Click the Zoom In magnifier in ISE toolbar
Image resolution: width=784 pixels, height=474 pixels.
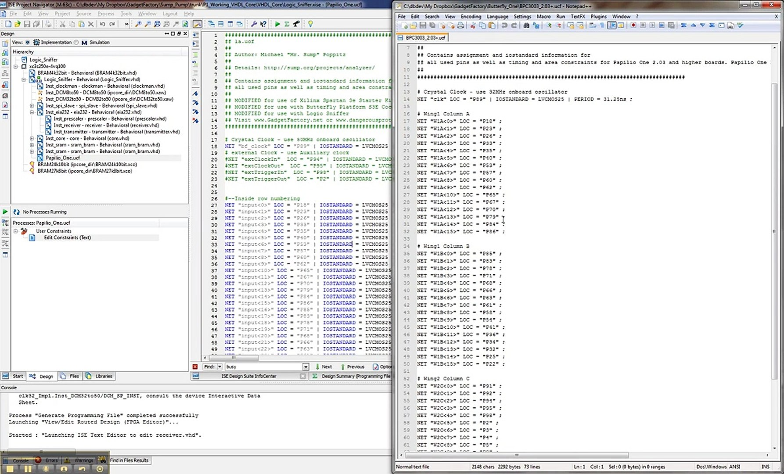138,24
